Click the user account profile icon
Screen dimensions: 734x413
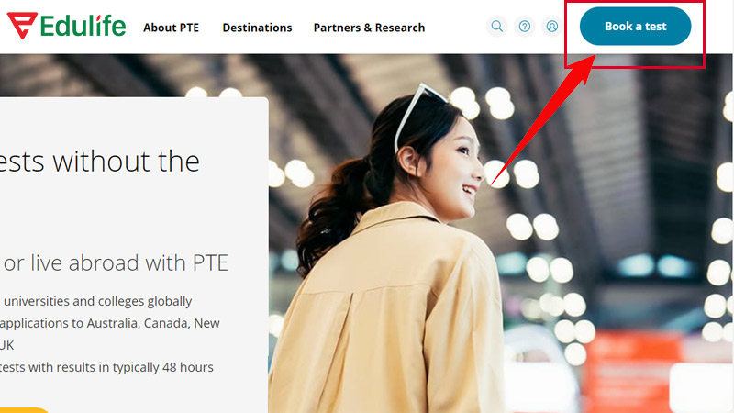551,27
